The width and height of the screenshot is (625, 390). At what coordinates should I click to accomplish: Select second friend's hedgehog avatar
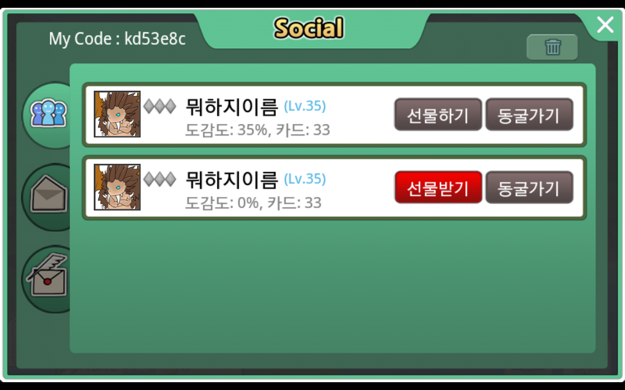tap(117, 187)
